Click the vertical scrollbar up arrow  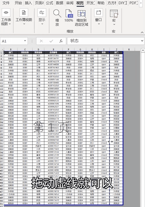click(x=143, y=50)
